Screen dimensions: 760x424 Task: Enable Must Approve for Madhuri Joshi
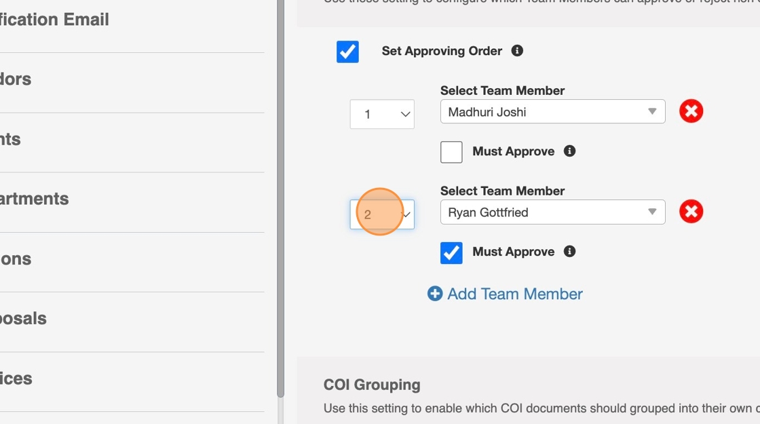451,152
